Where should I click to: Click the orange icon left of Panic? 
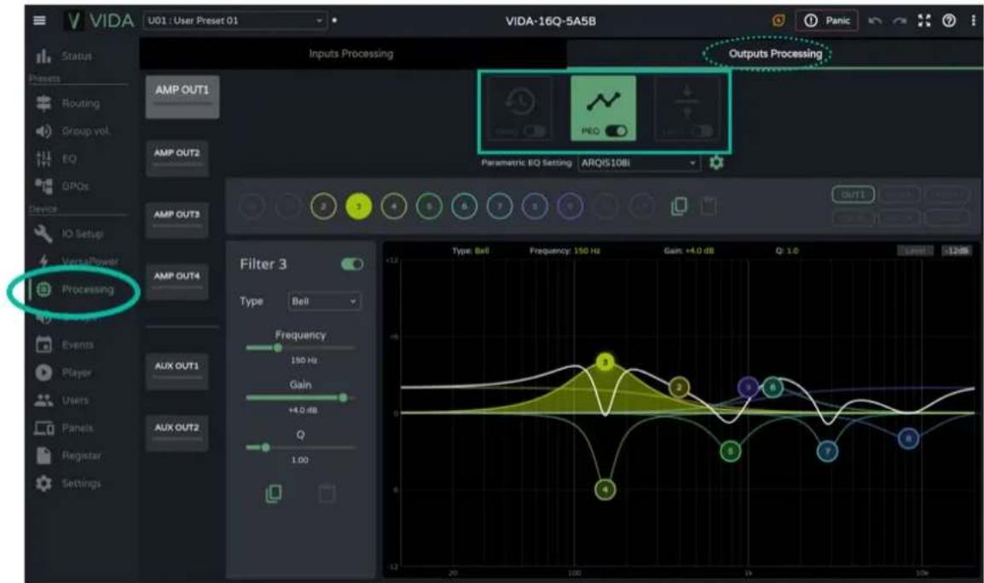[779, 20]
